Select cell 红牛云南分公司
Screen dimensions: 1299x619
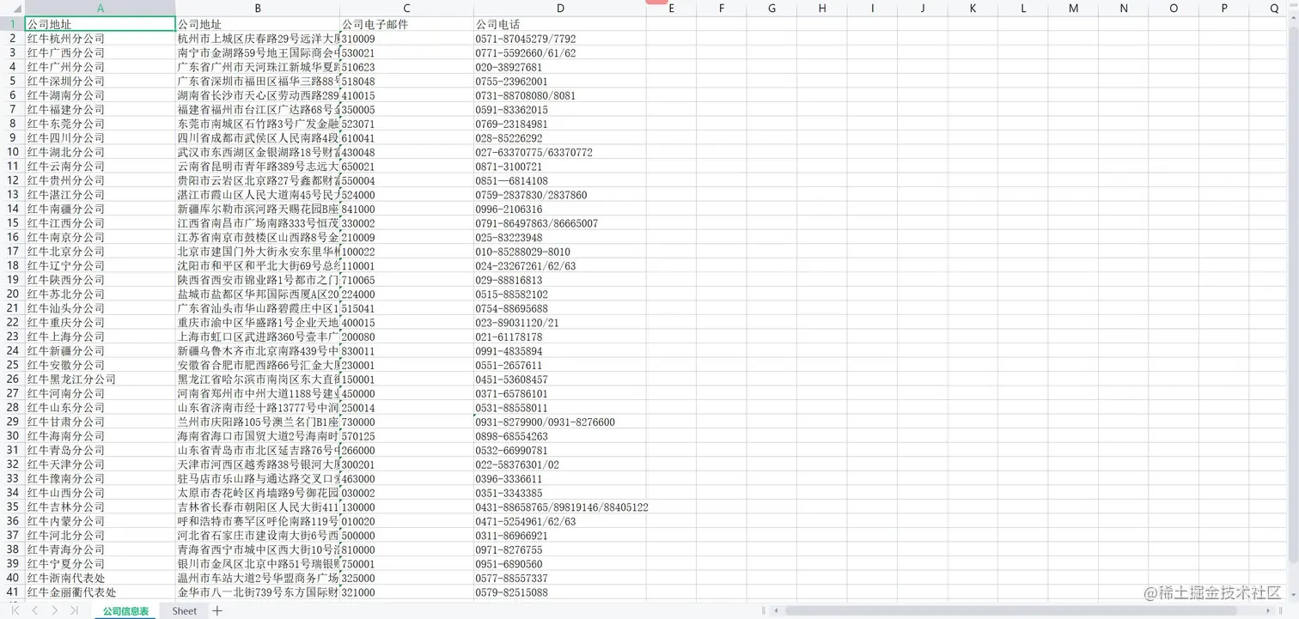coord(101,166)
